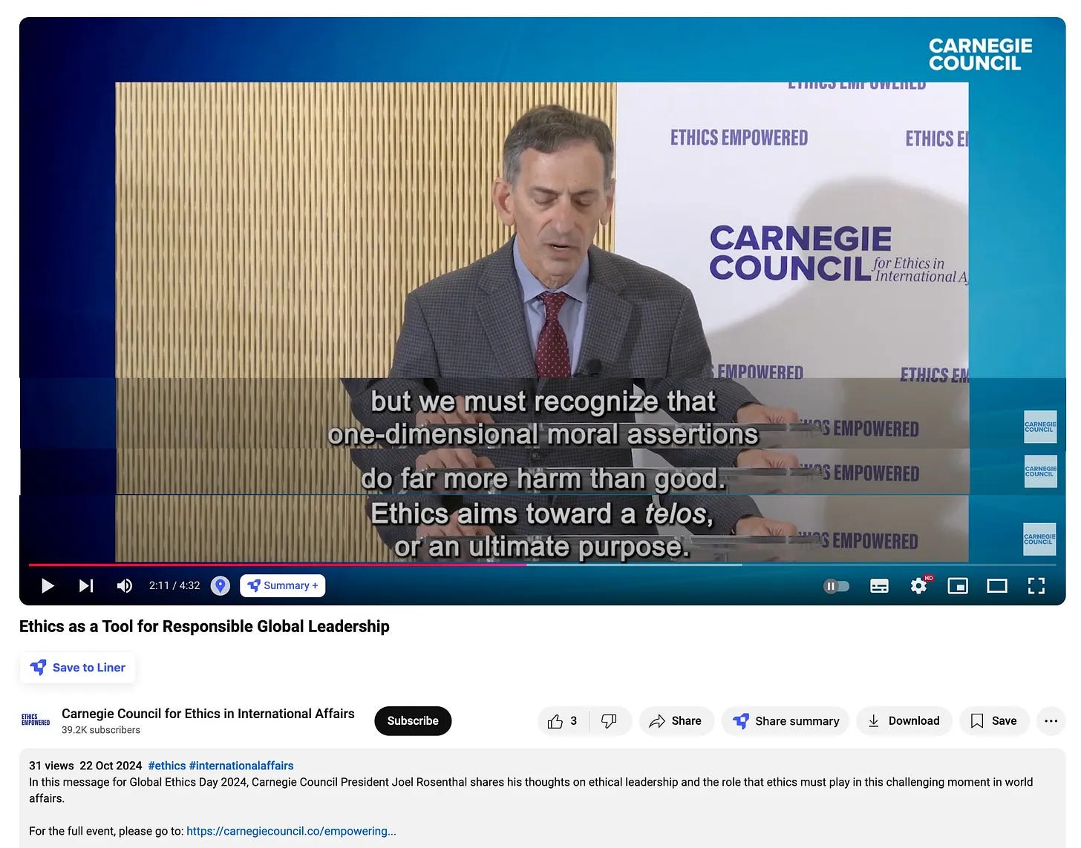Viewport: 1081px width, 848px height.
Task: Click the video title text
Action: pyautogui.click(x=204, y=626)
